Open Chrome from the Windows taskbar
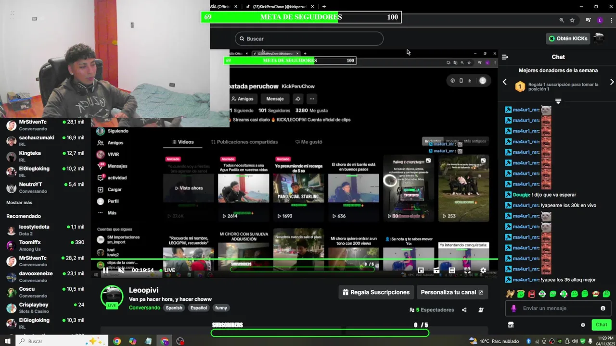 (x=117, y=341)
